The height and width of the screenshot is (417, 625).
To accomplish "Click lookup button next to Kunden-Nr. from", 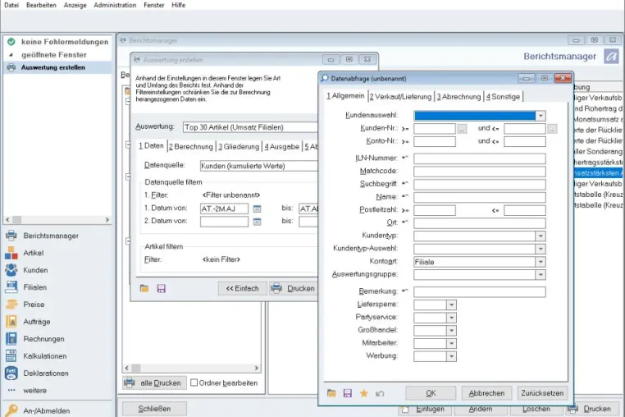I will click(462, 129).
